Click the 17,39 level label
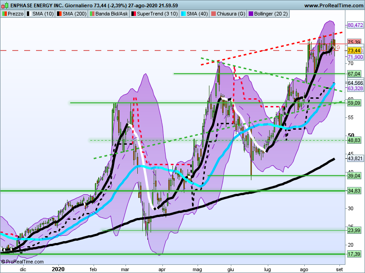365x273 pixels. (x=354, y=254)
